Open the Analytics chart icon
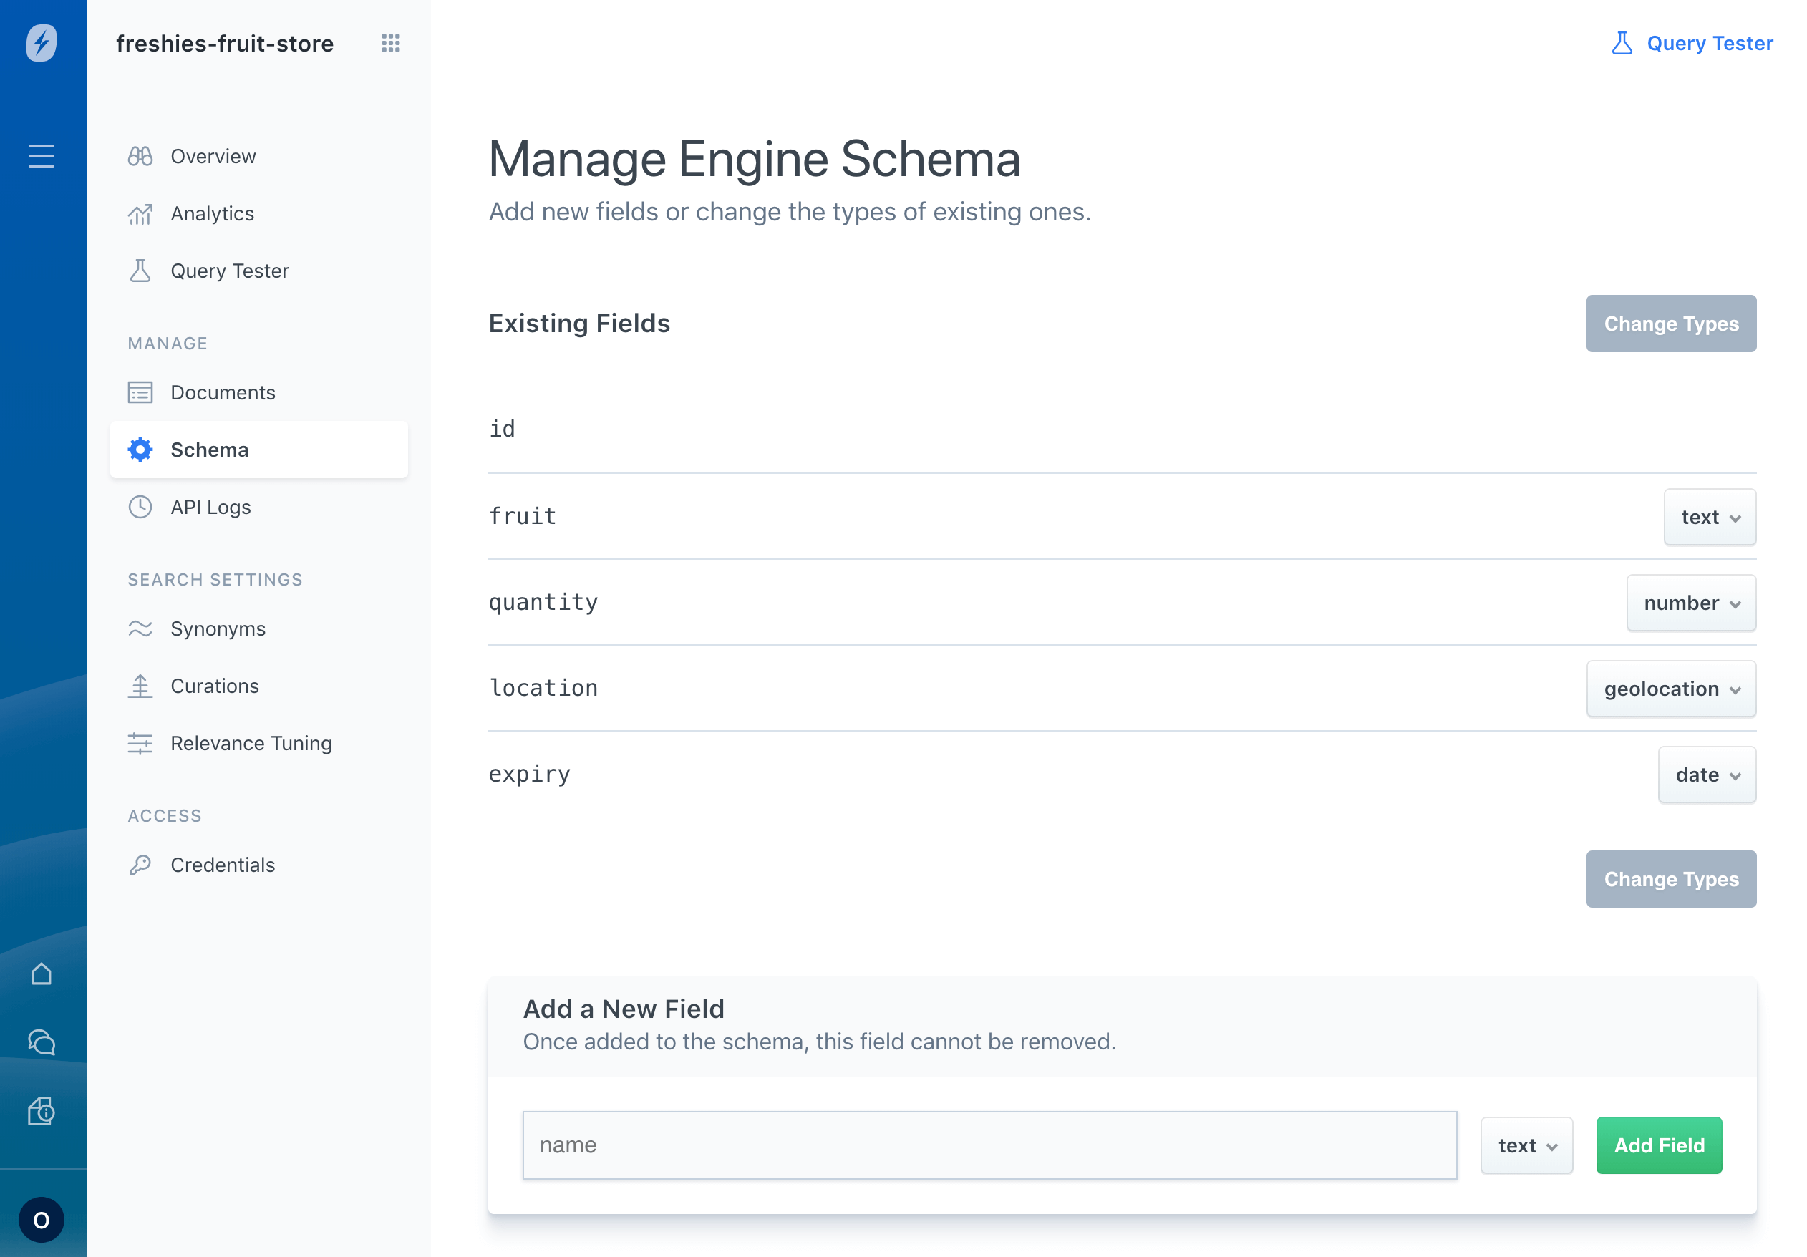1807x1257 pixels. pyautogui.click(x=140, y=213)
